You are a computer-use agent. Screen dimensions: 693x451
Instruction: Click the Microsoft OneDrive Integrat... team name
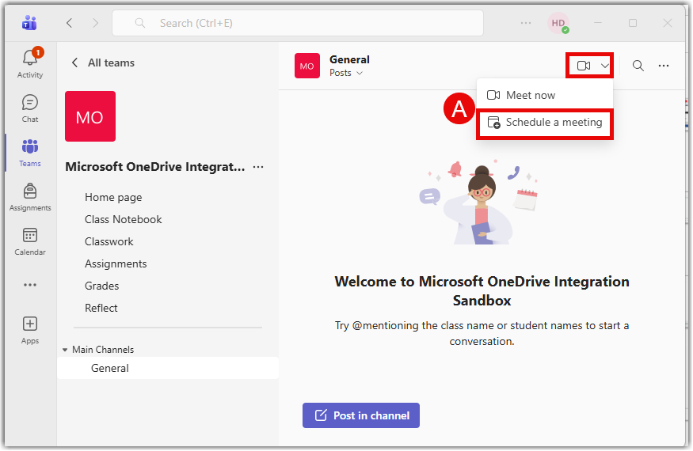tap(154, 167)
